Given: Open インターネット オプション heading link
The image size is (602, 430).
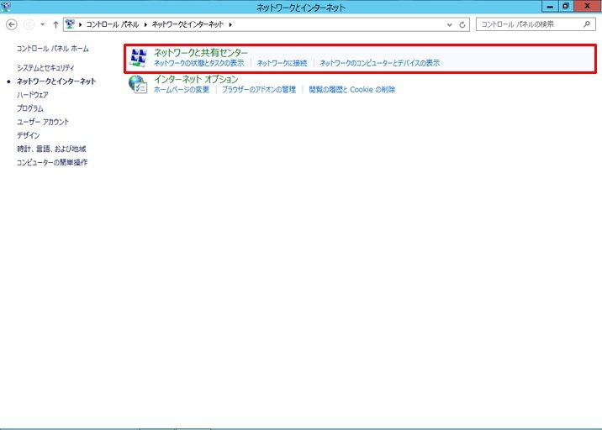Looking at the screenshot, I should (195, 79).
